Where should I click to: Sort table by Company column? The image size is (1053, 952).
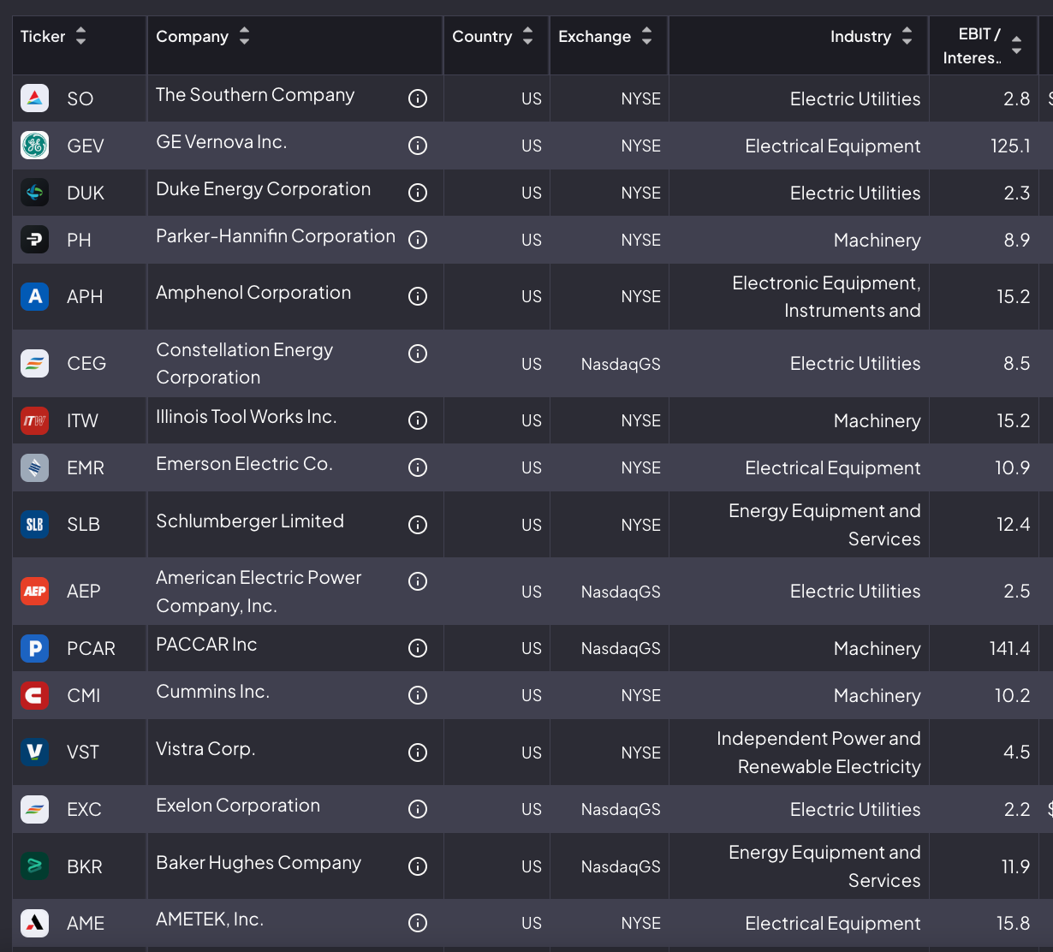(244, 36)
